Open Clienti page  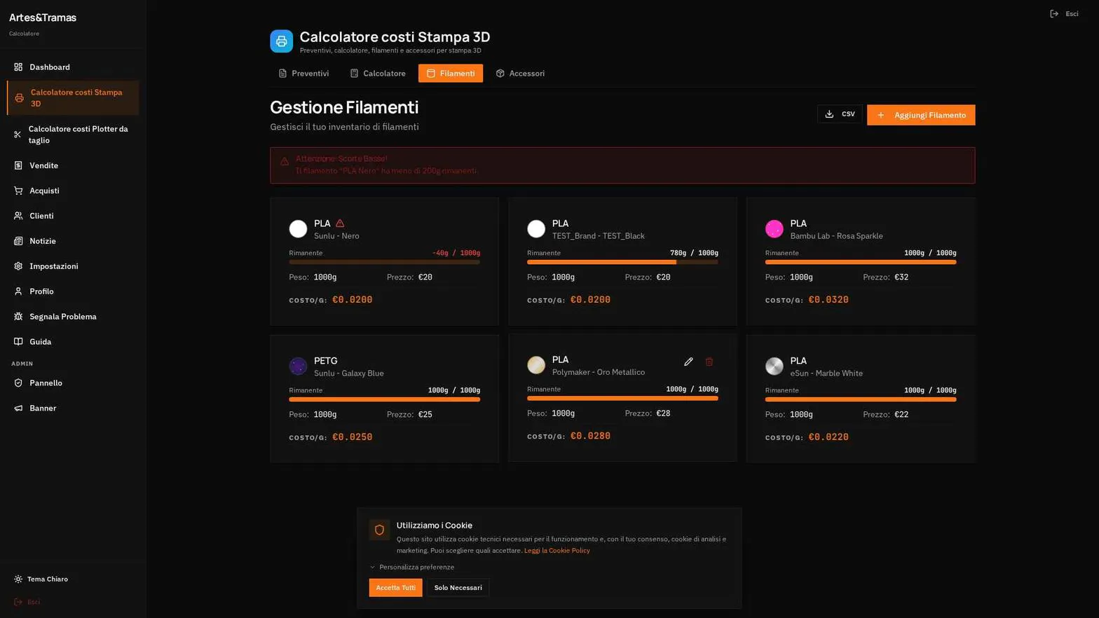click(x=73, y=216)
